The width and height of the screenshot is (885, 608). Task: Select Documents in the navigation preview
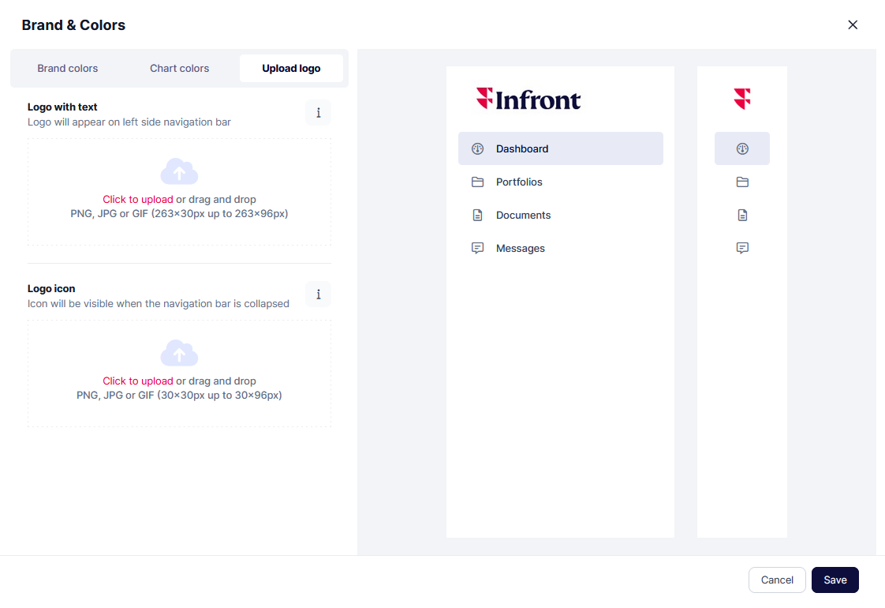click(523, 215)
